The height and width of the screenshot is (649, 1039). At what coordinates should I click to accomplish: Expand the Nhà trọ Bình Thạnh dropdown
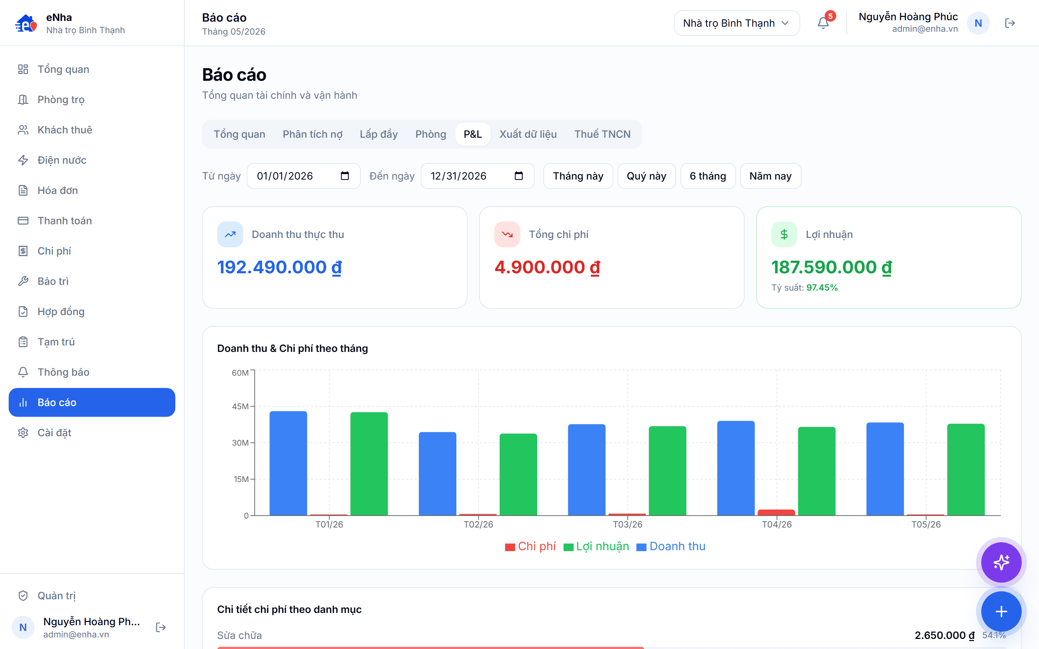coord(736,23)
